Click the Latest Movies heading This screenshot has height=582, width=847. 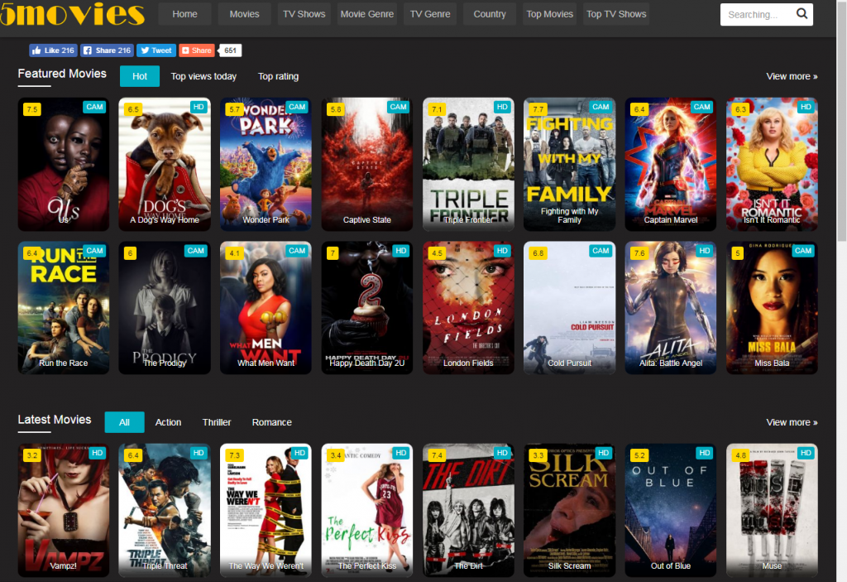point(55,420)
